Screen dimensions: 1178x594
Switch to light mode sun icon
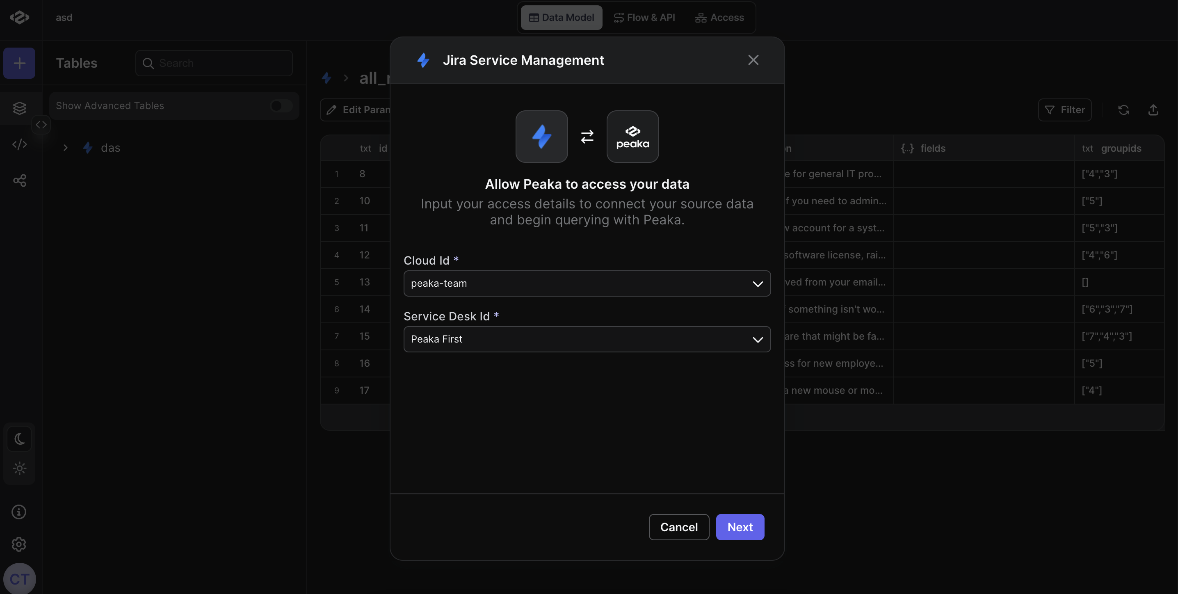[x=19, y=468]
